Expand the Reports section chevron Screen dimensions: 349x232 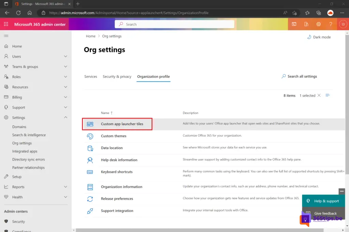click(x=65, y=187)
